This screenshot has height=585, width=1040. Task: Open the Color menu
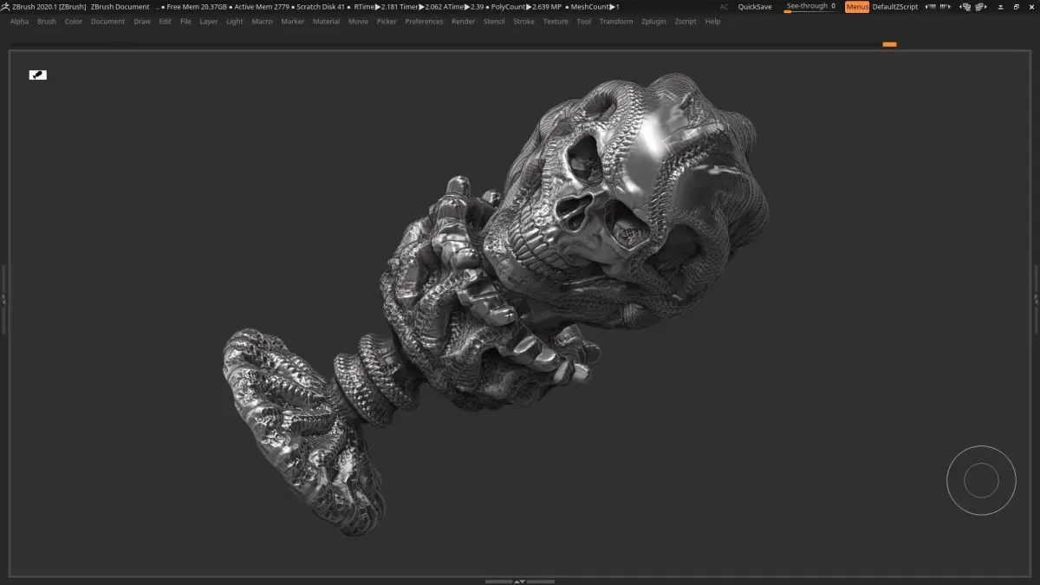(74, 22)
